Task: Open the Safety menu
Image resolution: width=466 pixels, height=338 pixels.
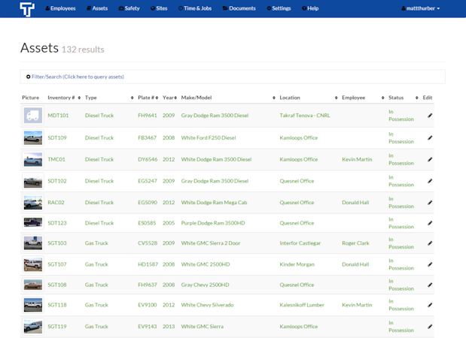Action: tap(129, 8)
